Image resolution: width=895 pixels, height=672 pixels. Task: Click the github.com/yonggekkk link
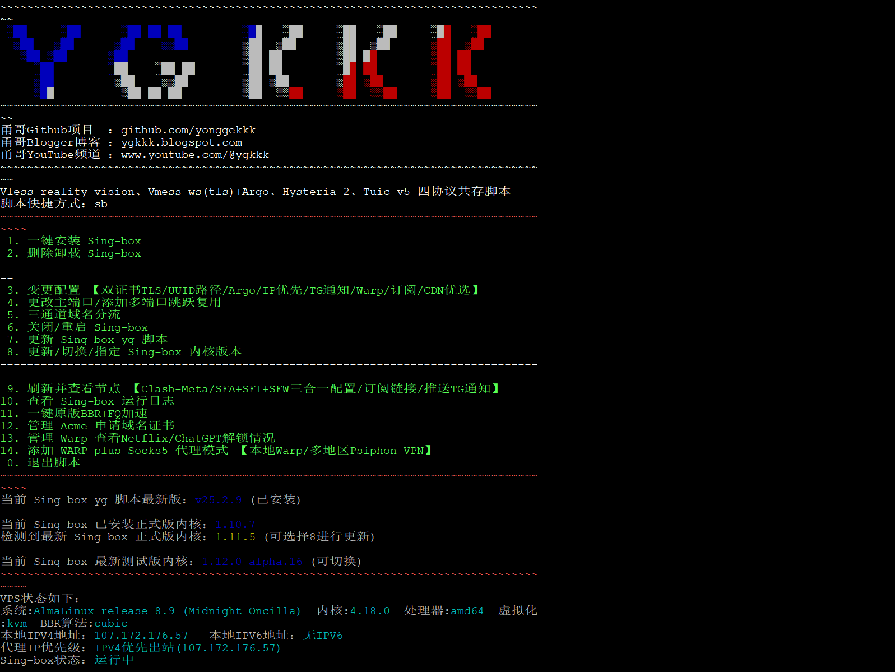coord(188,130)
